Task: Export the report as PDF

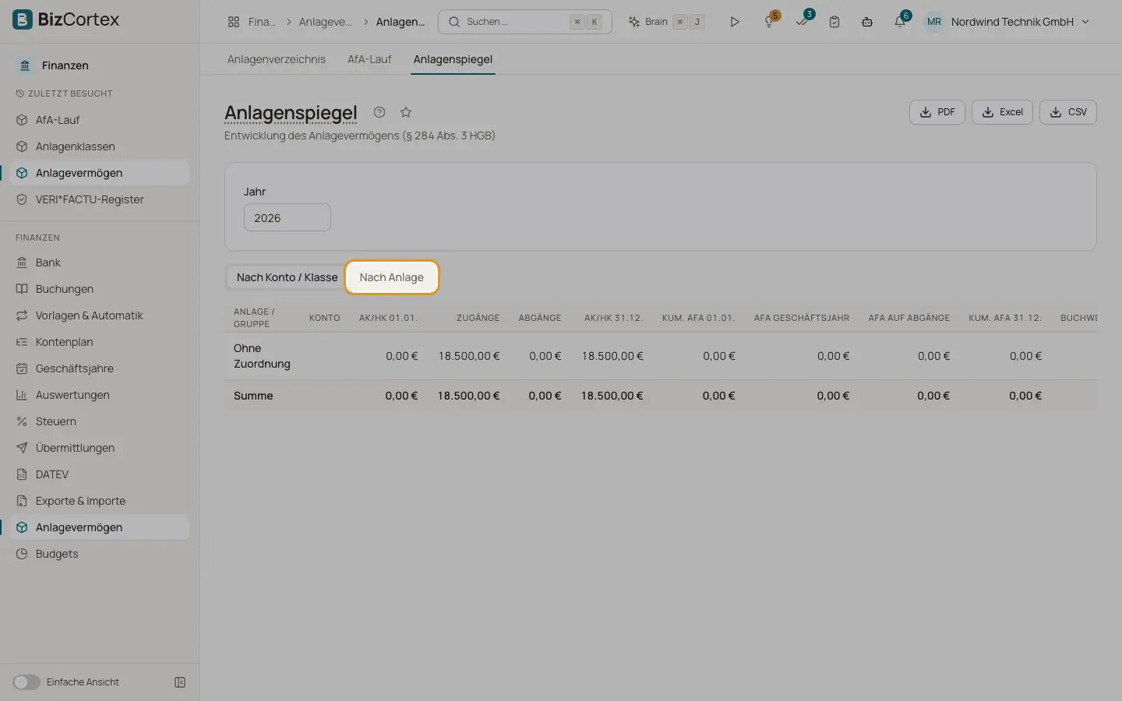Action: click(937, 112)
